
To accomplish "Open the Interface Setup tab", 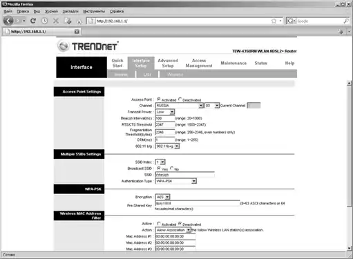I will coord(141,63).
